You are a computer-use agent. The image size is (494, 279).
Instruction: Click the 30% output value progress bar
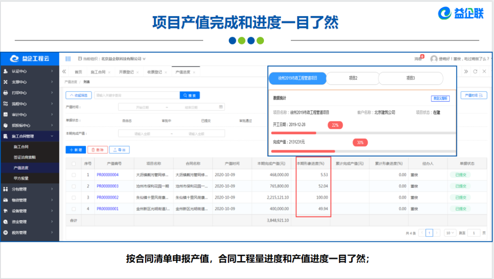[363, 152]
